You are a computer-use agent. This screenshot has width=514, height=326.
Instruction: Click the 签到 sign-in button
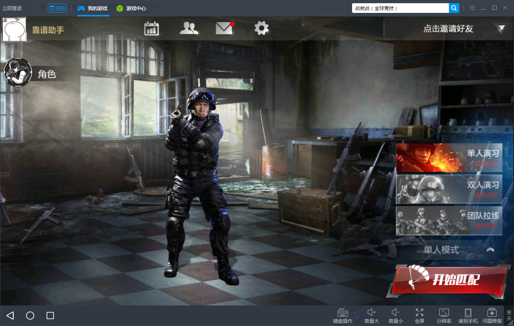pyautogui.click(x=57, y=8)
